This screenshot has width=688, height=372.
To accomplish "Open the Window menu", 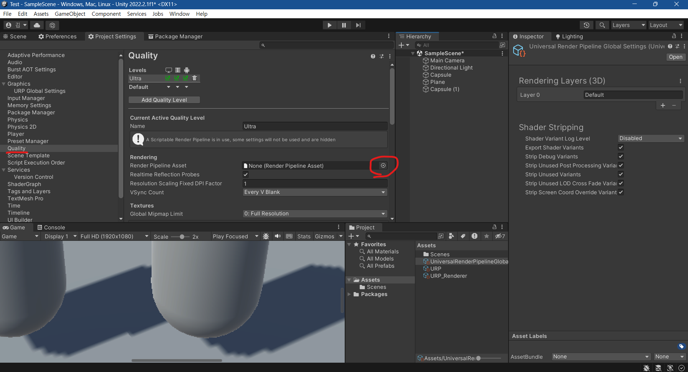I will pos(179,14).
